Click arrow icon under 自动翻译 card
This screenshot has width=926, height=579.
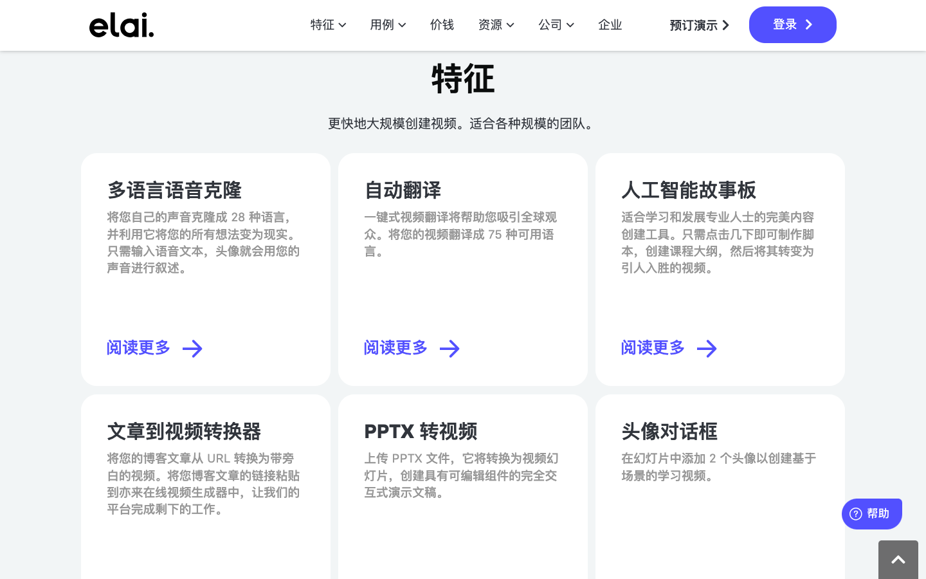449,349
